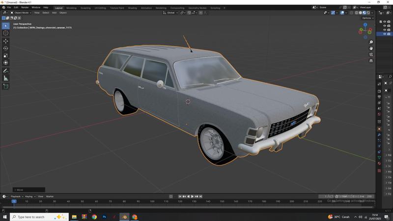Switch between perspective and orthographic view
393x221 pixels.
[x=371, y=61]
